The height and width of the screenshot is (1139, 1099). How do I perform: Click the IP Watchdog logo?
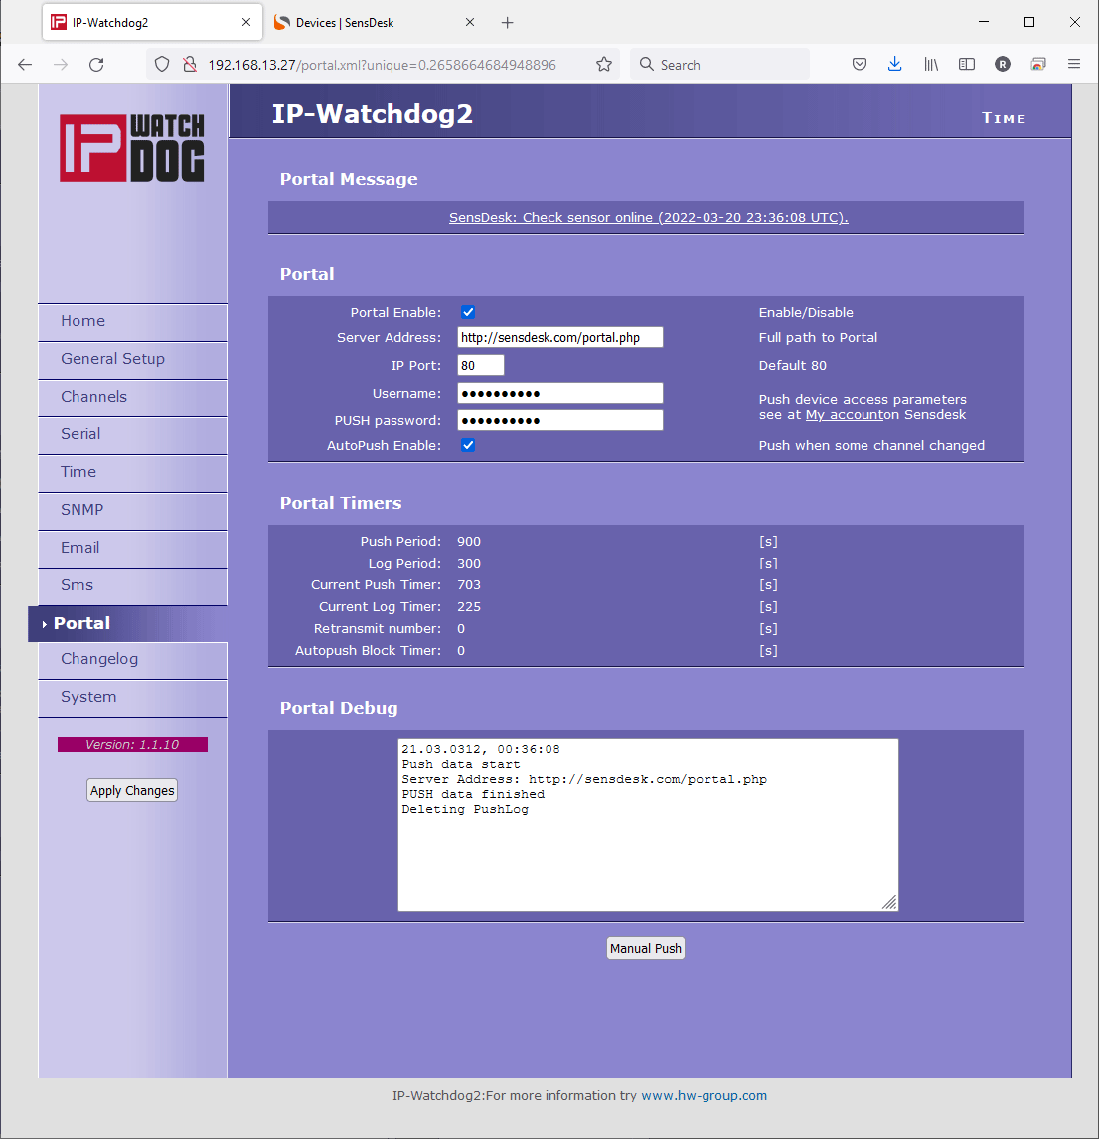(x=131, y=147)
